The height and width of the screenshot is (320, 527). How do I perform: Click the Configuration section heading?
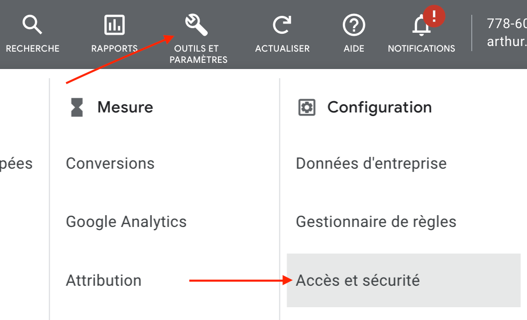pyautogui.click(x=379, y=107)
